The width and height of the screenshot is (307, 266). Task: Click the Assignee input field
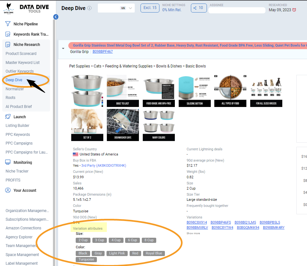tap(237, 10)
